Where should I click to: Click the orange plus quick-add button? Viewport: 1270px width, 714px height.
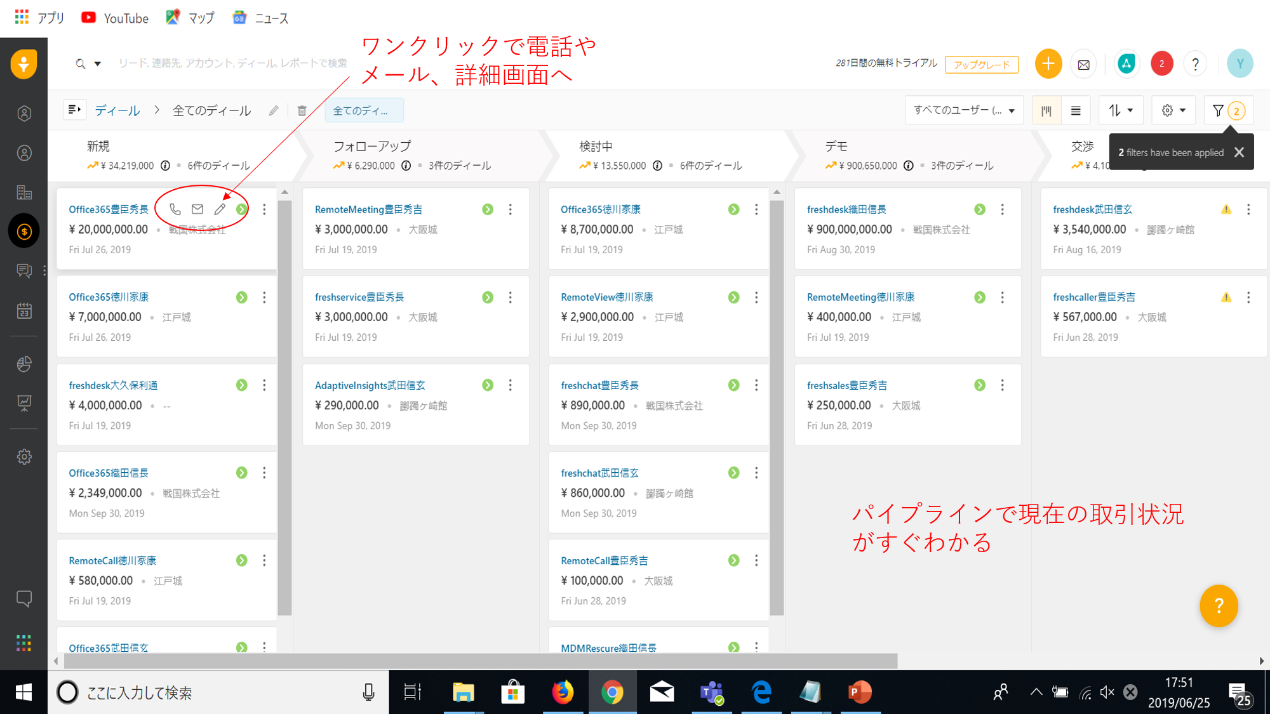coord(1048,63)
